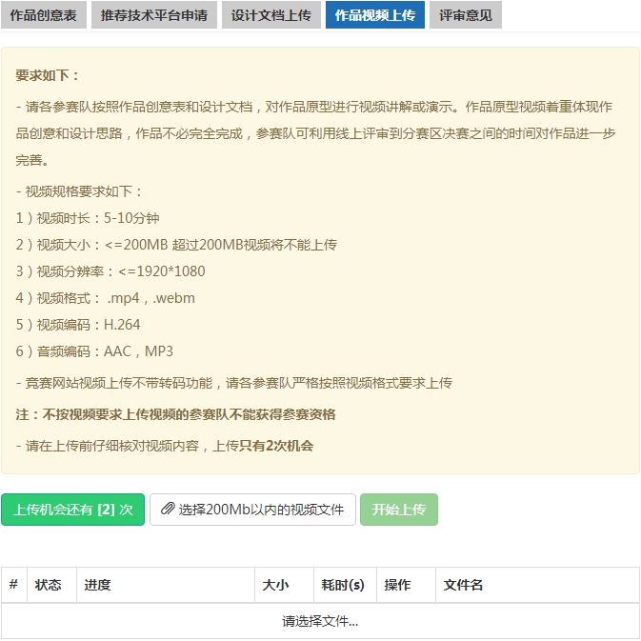Click the 竞赛网站视频上传不带转码功能 line
Viewport: 641px width, 641px height.
[234, 383]
